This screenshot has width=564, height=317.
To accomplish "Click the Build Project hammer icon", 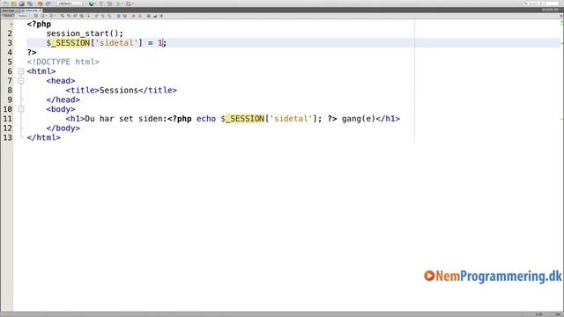I will 101,4.
